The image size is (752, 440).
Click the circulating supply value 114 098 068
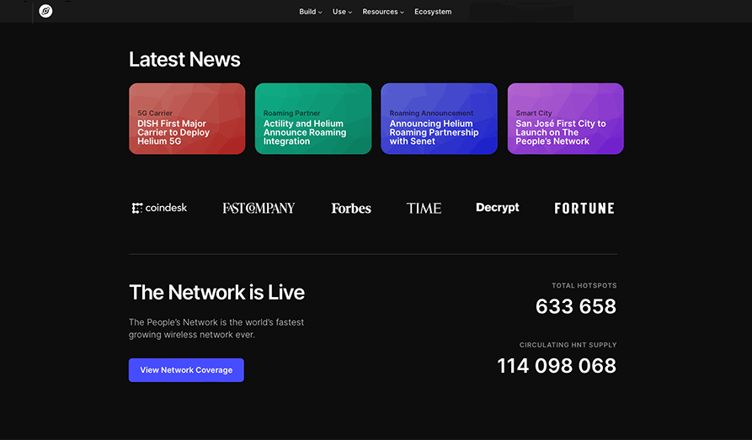(557, 366)
